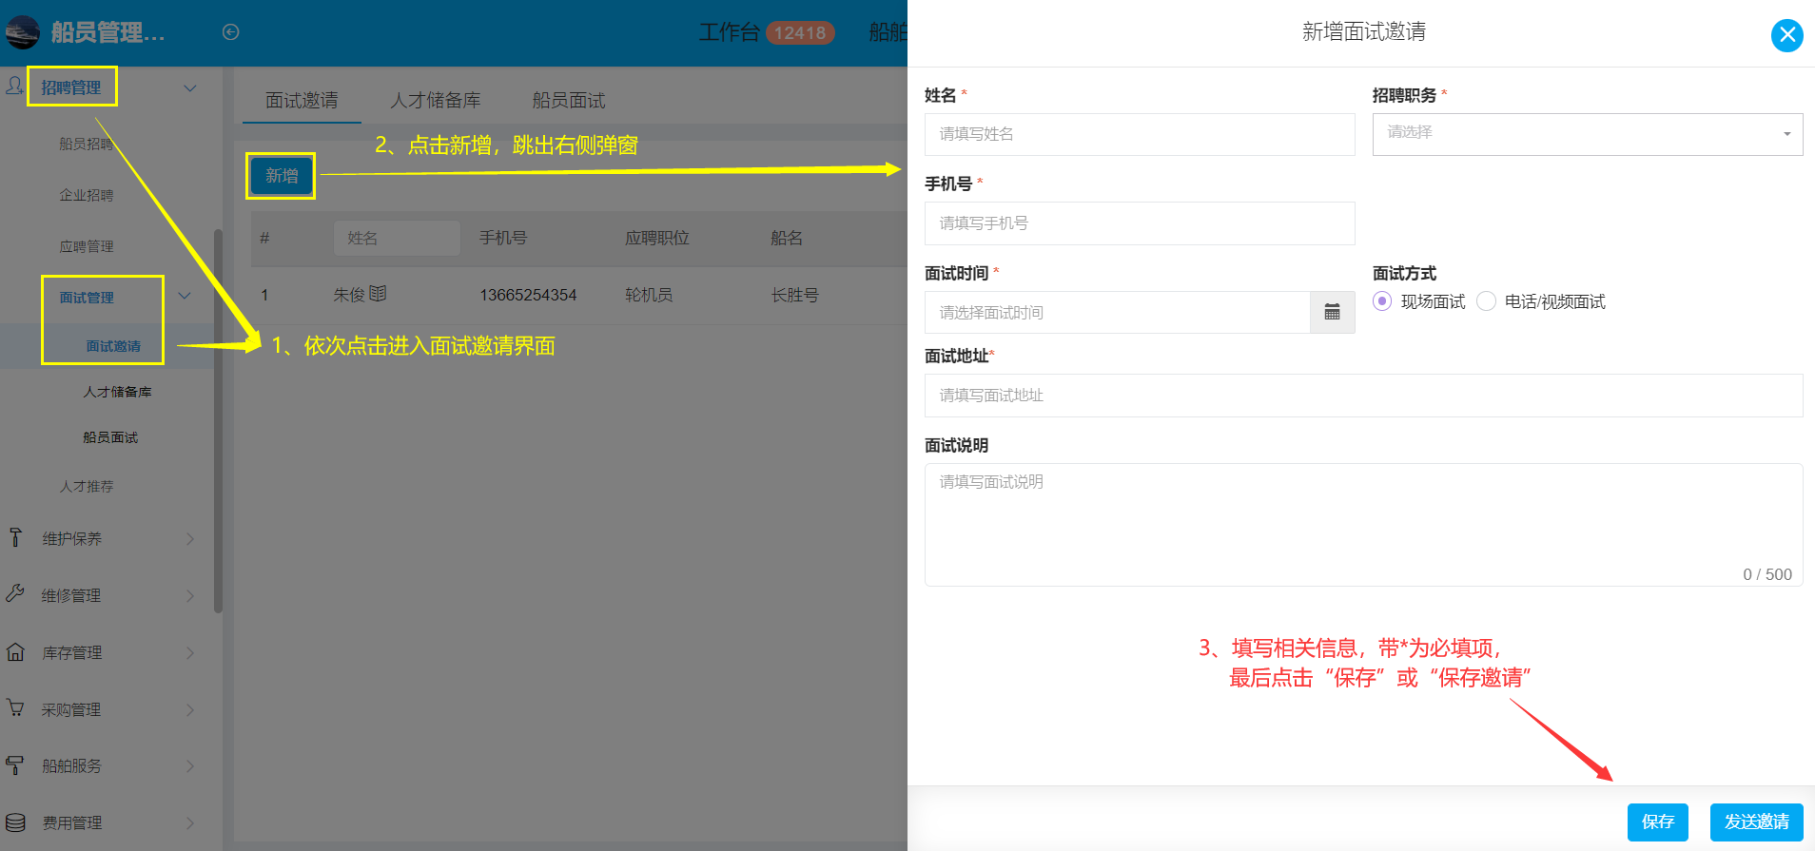Select 船员面试 in the sidebar
This screenshot has width=1815, height=851.
point(110,437)
